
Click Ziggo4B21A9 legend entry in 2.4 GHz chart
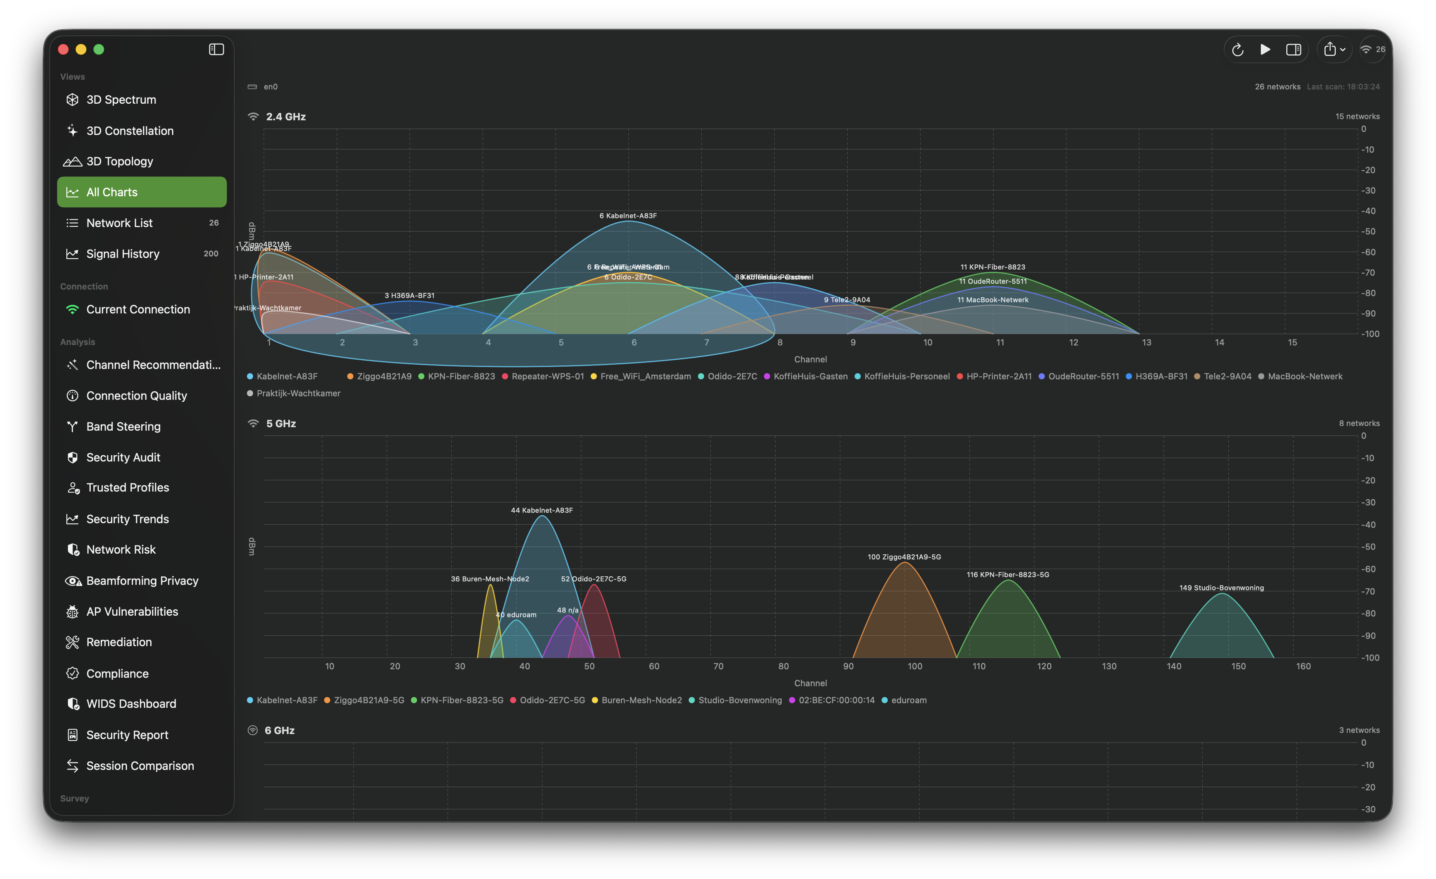[x=379, y=376]
